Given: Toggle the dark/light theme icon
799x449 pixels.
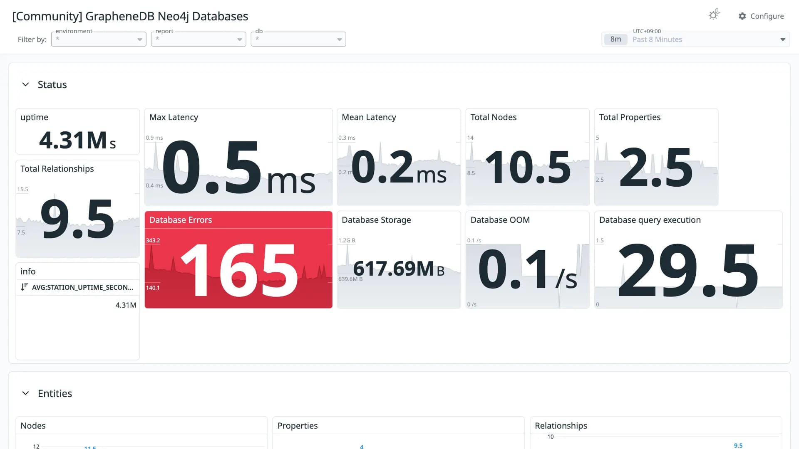Looking at the screenshot, I should [714, 15].
